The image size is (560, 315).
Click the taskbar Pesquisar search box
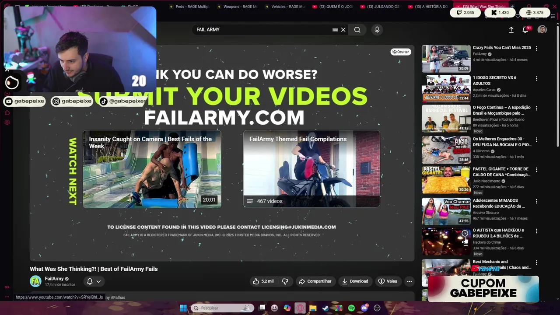point(223,308)
